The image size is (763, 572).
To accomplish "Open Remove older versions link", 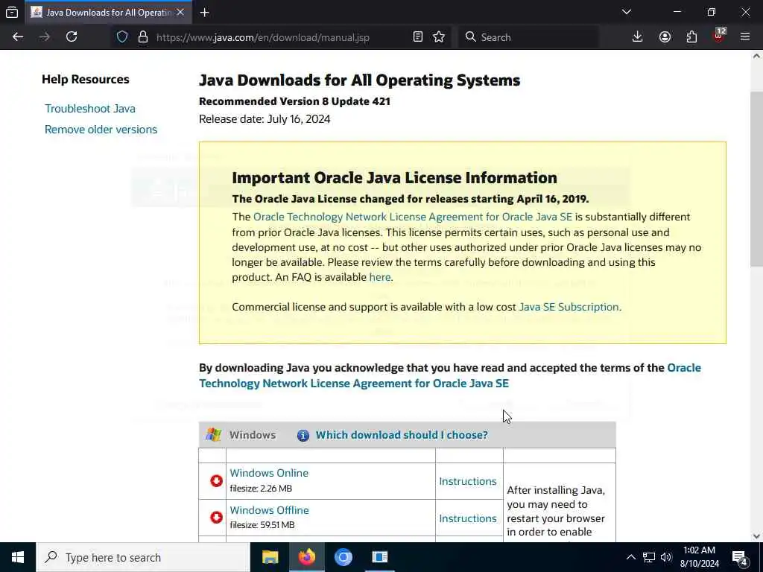I will pyautogui.click(x=101, y=130).
